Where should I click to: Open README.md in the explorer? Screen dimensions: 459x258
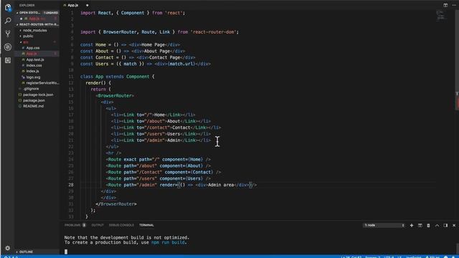coord(34,106)
